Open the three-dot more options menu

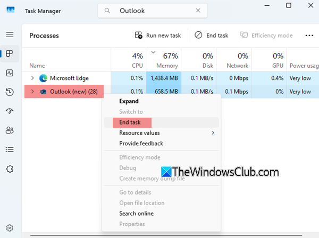click(x=309, y=36)
